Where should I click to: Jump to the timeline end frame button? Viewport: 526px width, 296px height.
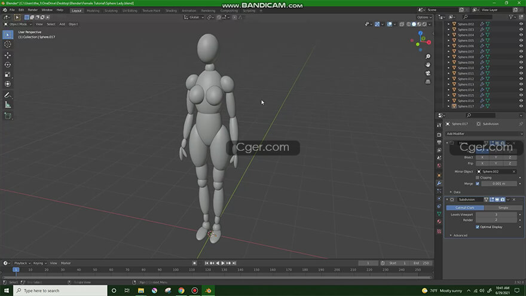click(234, 263)
